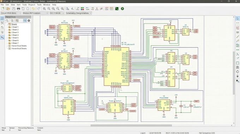Select the arrow cursor tool in right toolbar
This screenshot has height=134, width=240.
[x=238, y=18]
